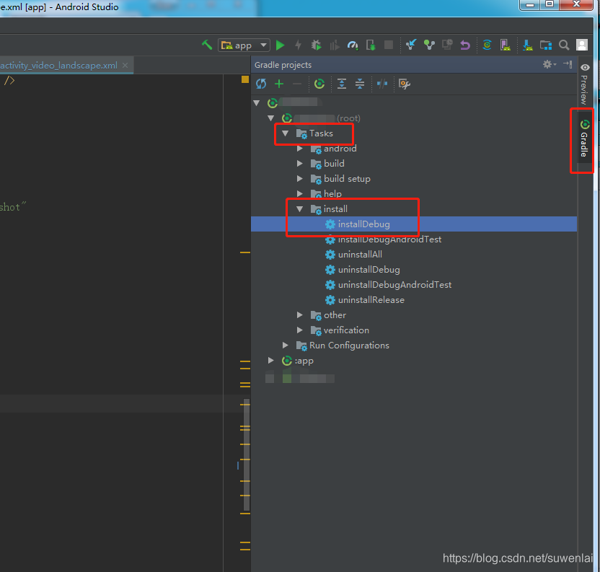Click the Gradle projects panel title

283,65
